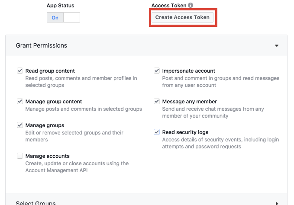Uncheck the Message any member checkbox

click(x=157, y=101)
